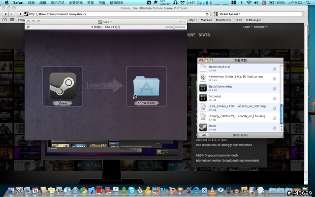
Task: Open iCal calendar from the Dock
Action: point(35,190)
